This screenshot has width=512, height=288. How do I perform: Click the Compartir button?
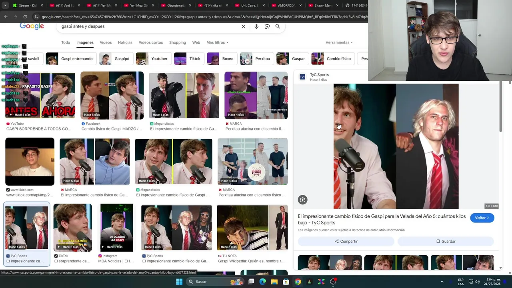346,241
